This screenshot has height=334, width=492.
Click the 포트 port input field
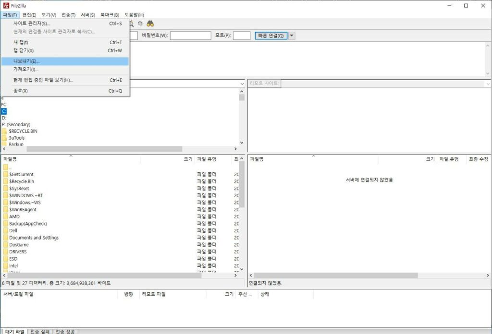[x=242, y=36]
